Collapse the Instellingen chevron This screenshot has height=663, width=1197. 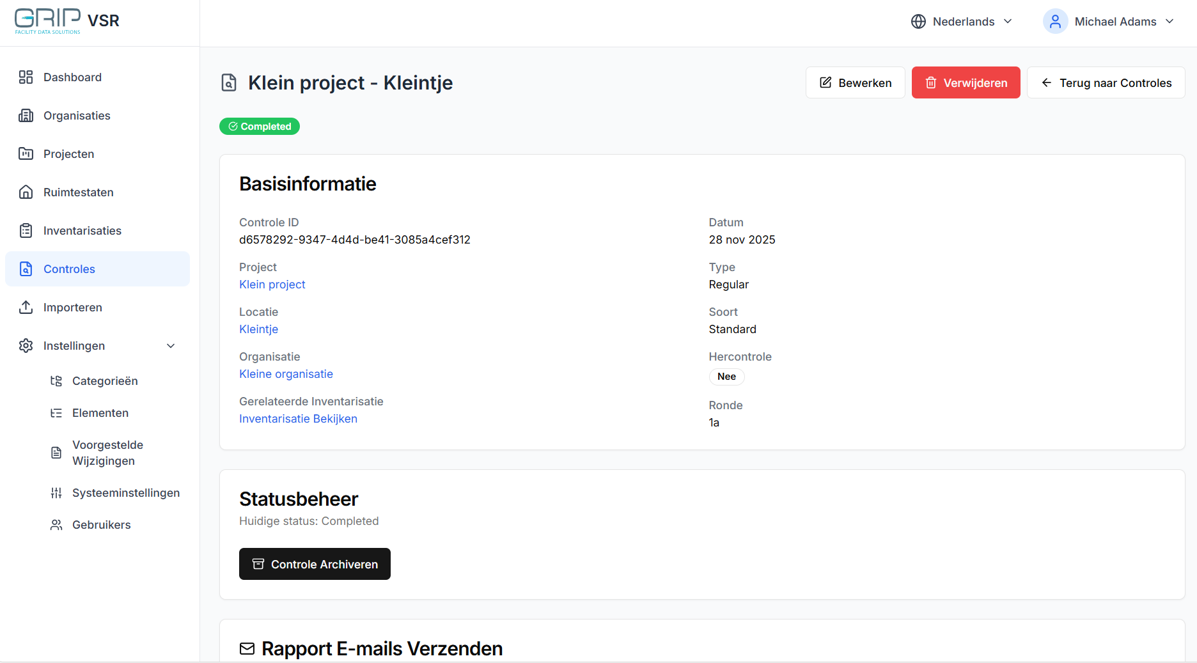[x=171, y=346]
